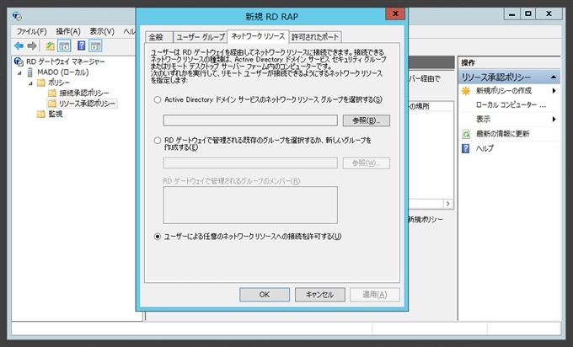The image size is (573, 347).
Task: Click the Up one level folder icon
Action: point(50,46)
